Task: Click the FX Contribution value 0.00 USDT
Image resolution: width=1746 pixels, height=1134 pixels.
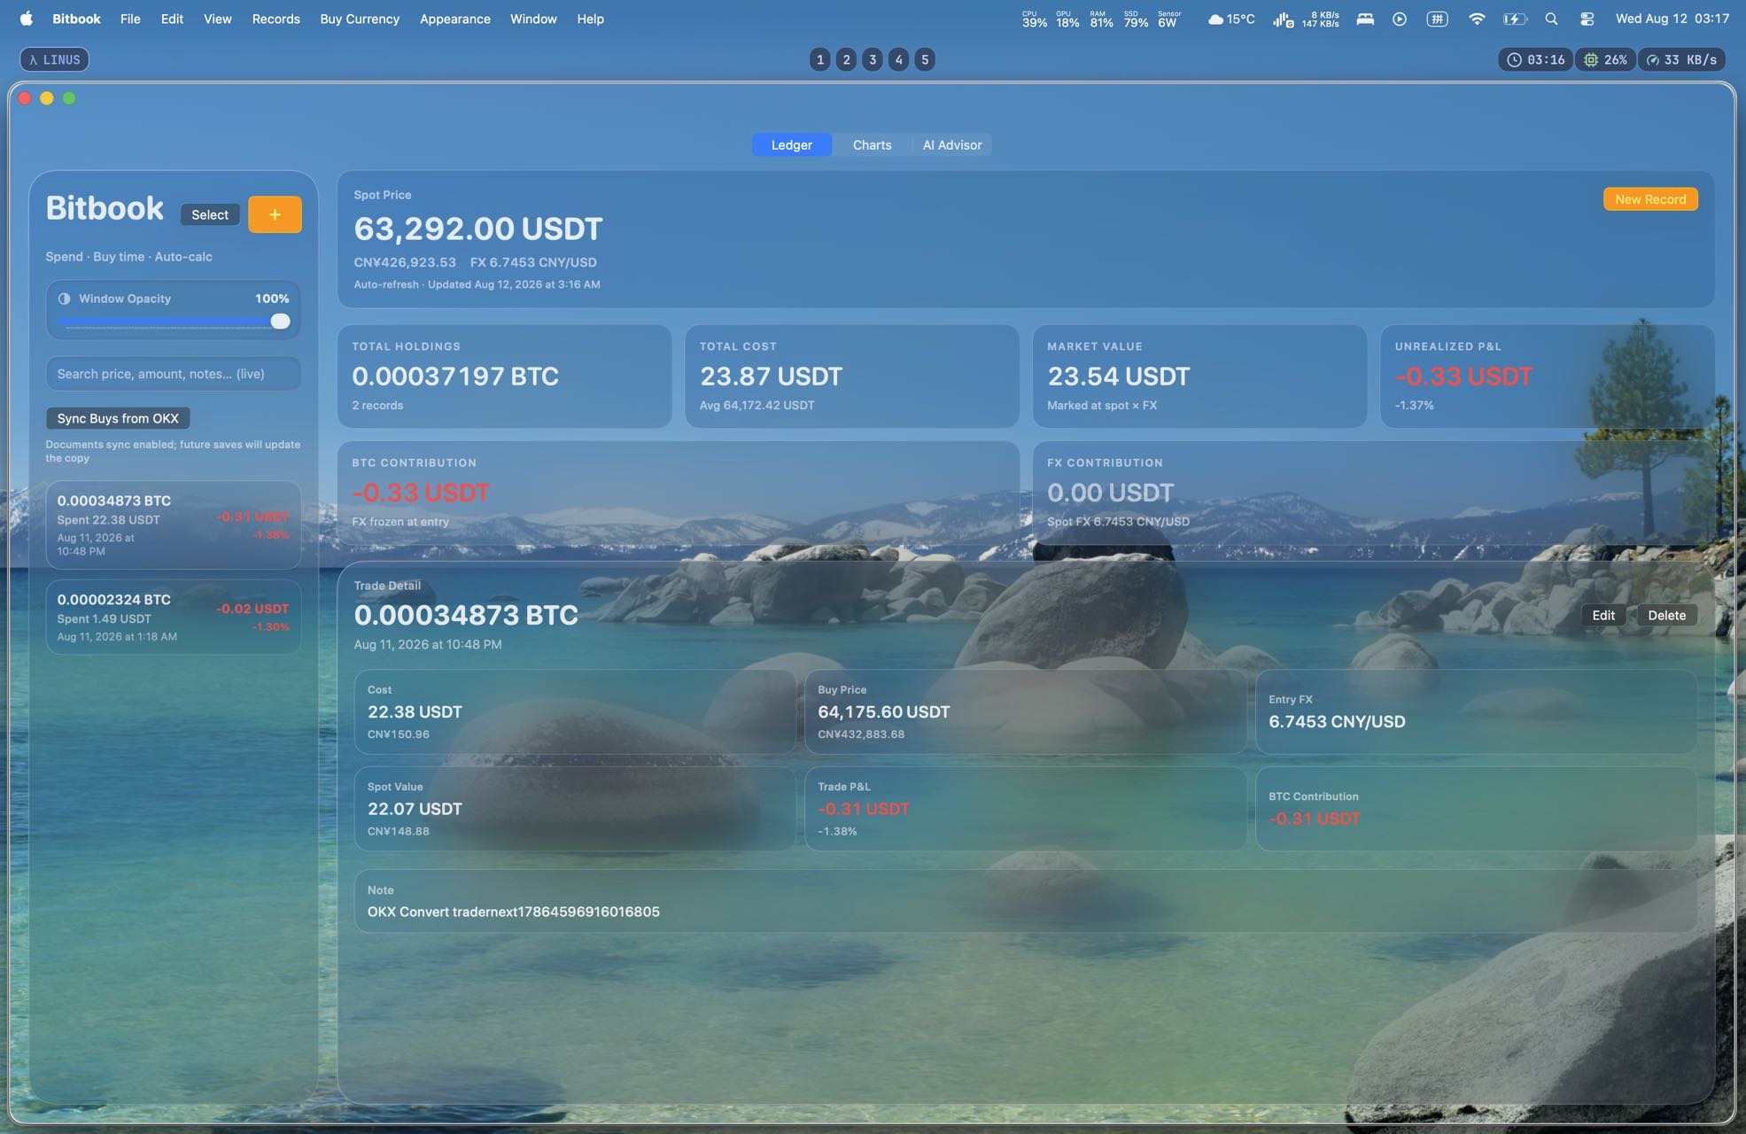Action: 1111,493
